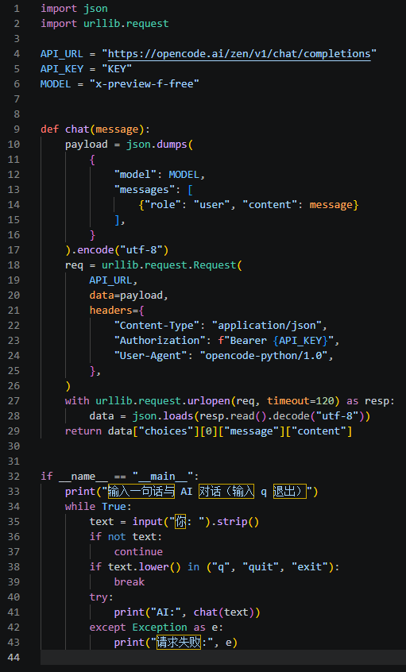The height and width of the screenshot is (672, 406).
Task: Click the value 120 on line 27
Action: click(325, 400)
